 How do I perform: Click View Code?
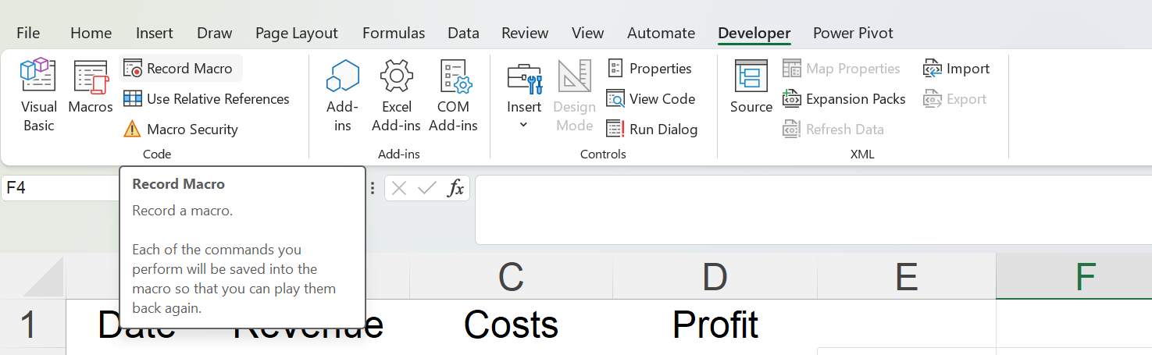click(651, 99)
